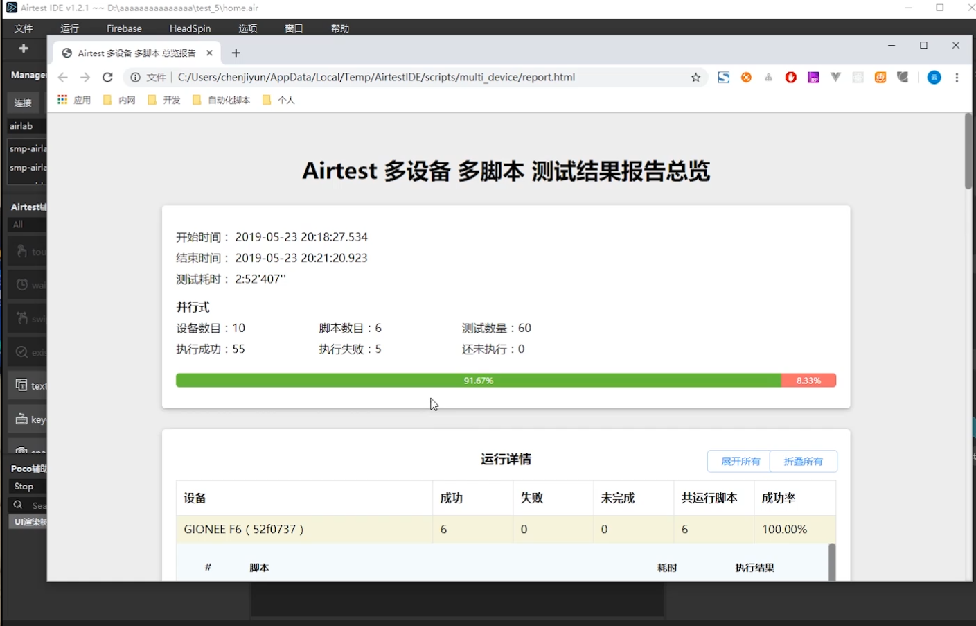The width and height of the screenshot is (976, 626).
Task: Click the orange face extension icon
Action: [x=880, y=77]
